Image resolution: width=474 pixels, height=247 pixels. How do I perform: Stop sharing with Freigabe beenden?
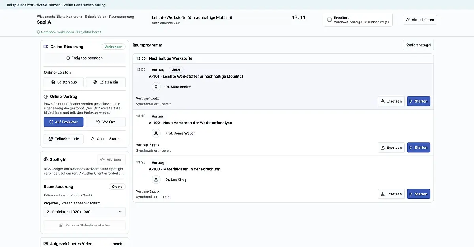pos(85,58)
